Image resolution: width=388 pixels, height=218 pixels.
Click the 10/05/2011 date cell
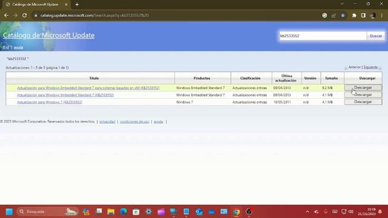point(282,102)
